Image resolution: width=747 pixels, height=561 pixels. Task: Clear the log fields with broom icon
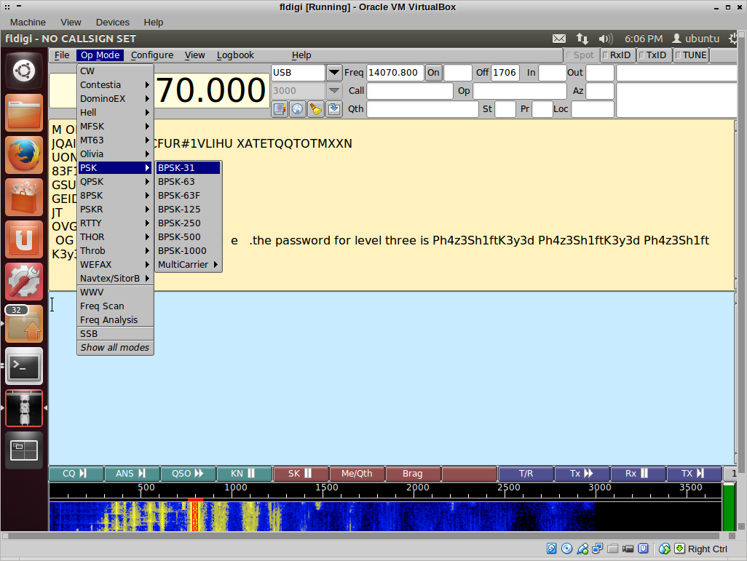coord(316,109)
